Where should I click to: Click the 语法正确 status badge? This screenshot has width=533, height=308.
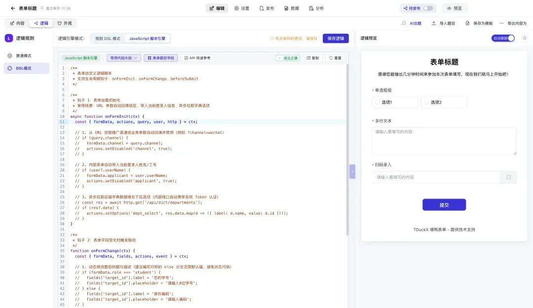(288, 58)
